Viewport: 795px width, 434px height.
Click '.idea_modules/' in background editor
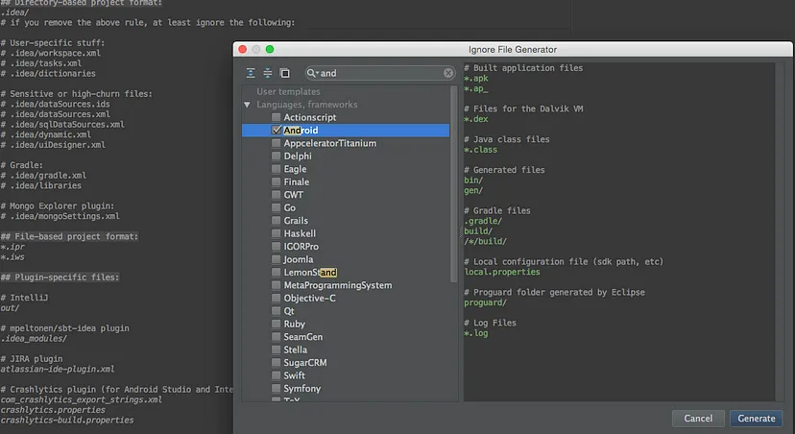coord(34,338)
